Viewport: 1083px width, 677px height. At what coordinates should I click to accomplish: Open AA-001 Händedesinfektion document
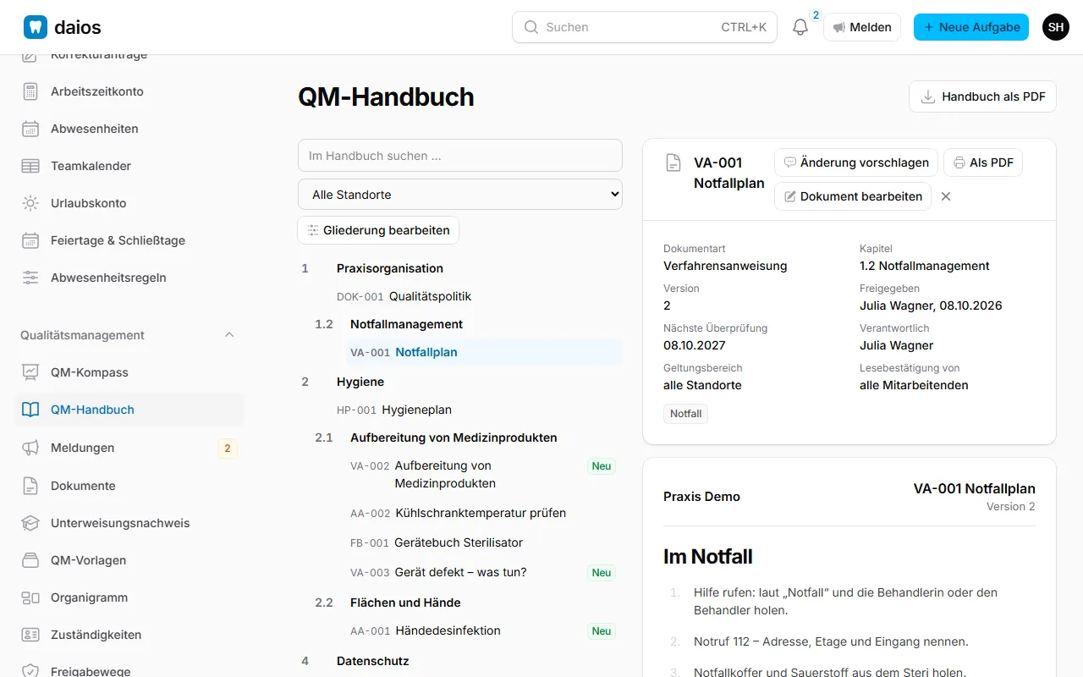[x=484, y=630]
